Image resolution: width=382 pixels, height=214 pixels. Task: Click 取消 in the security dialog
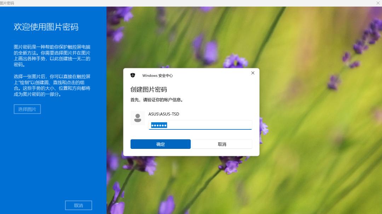click(x=222, y=144)
